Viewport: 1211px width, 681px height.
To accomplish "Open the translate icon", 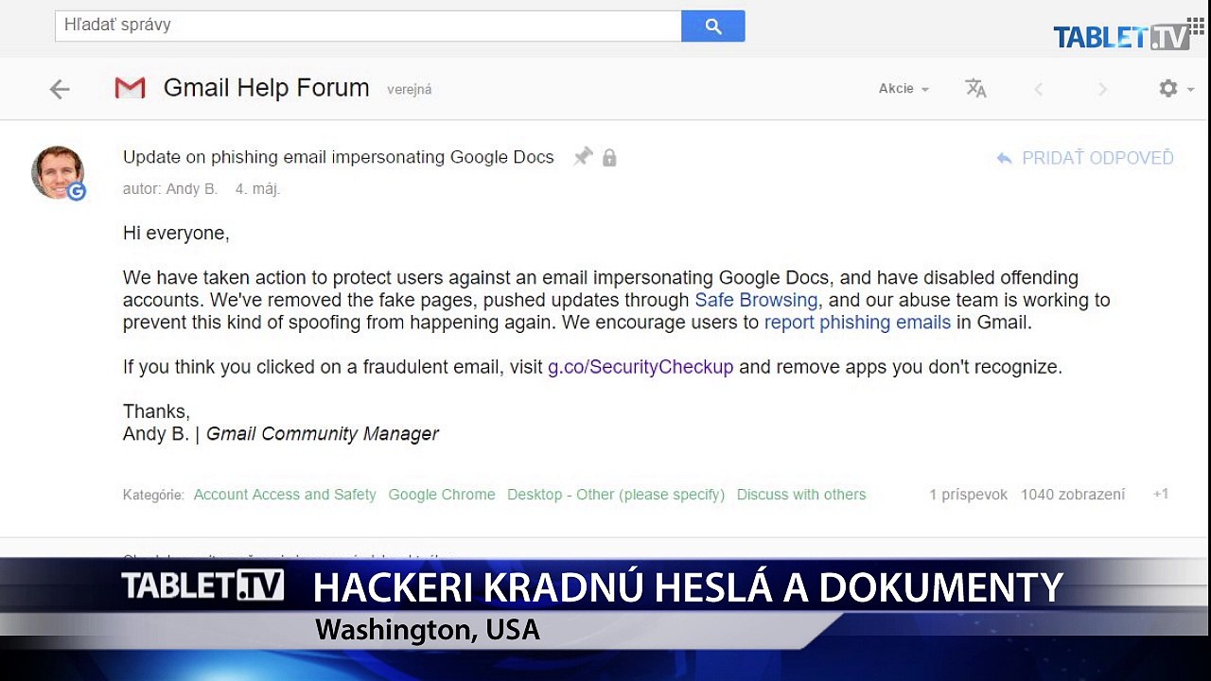I will [x=975, y=88].
